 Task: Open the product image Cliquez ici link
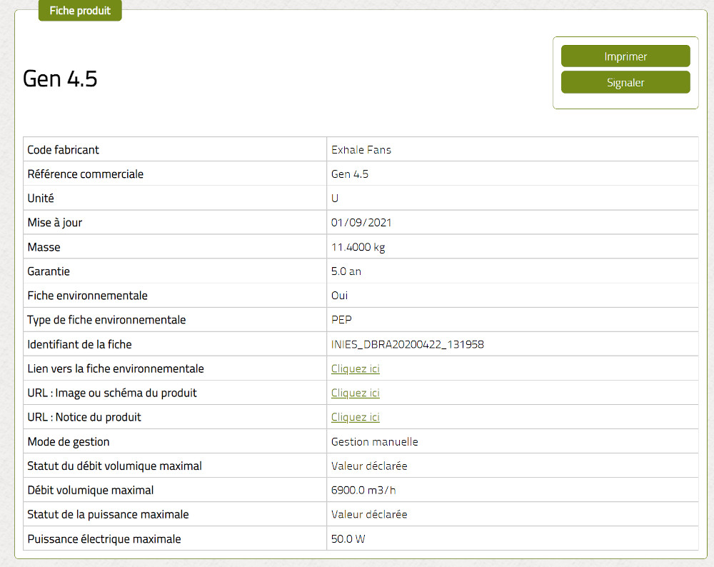[x=355, y=393]
